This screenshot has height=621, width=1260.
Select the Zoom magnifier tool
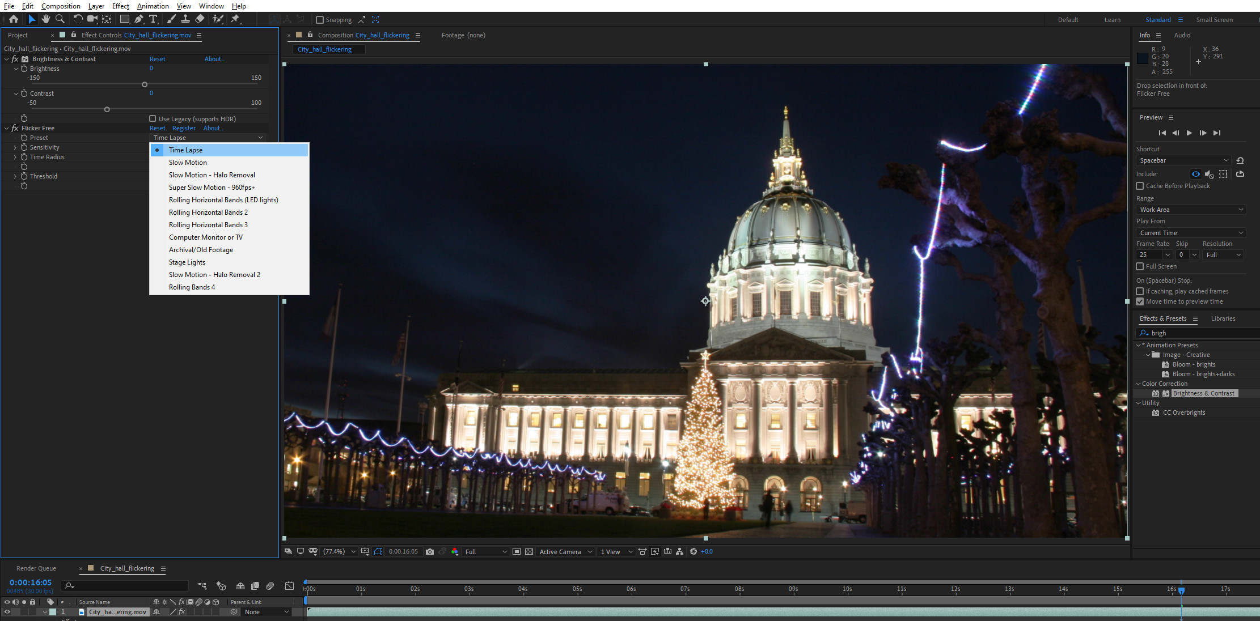click(x=60, y=19)
